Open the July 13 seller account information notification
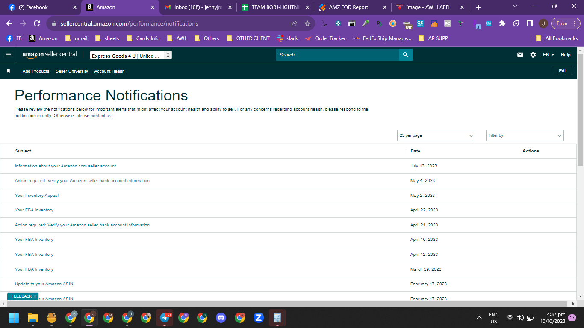 tap(65, 166)
